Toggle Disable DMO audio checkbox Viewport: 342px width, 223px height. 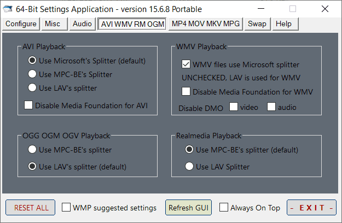271,107
